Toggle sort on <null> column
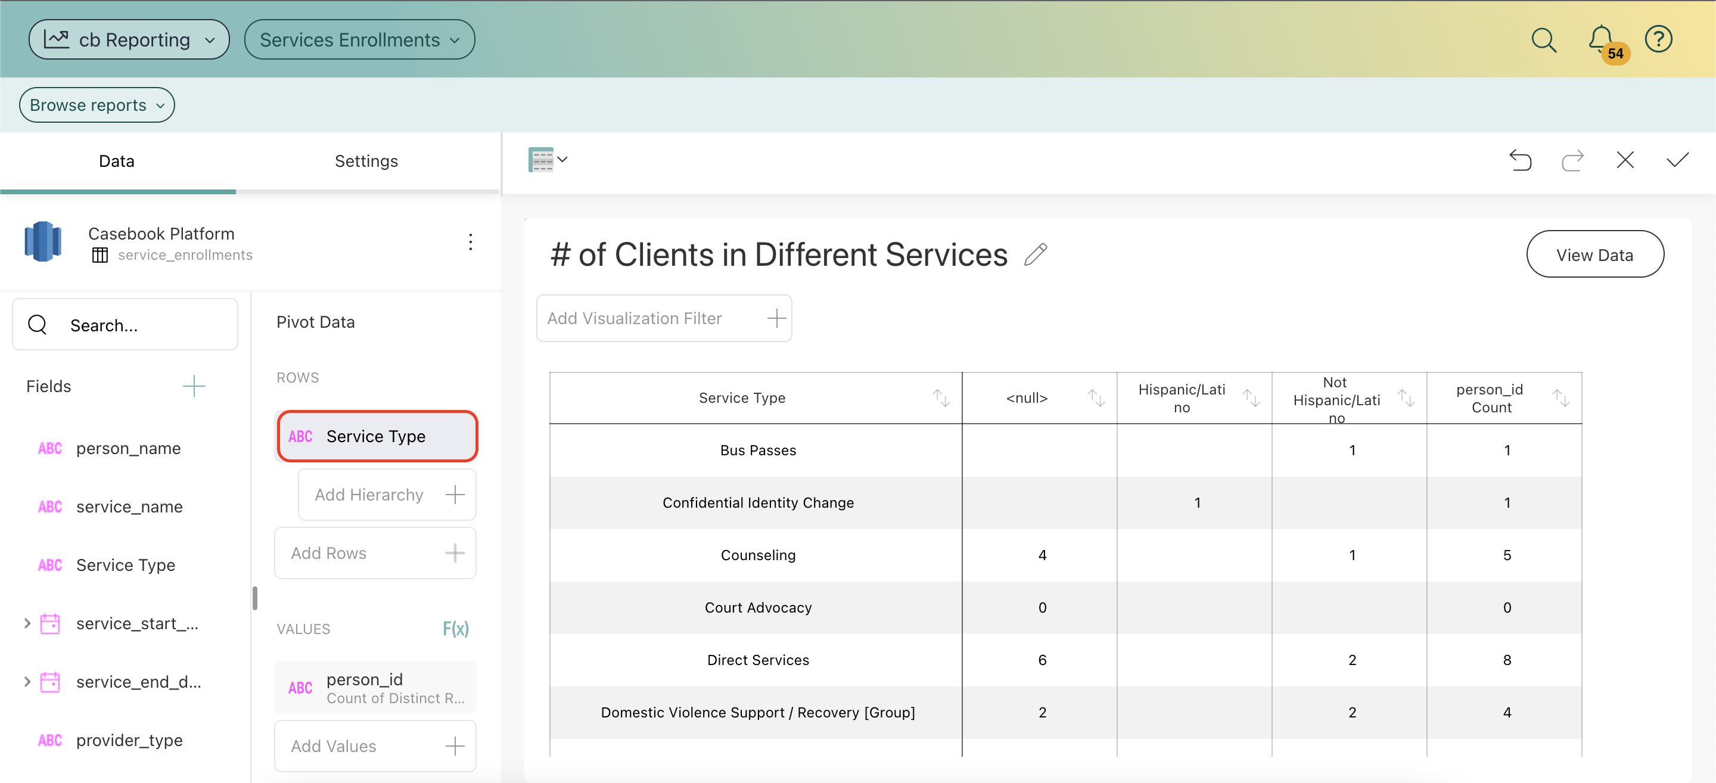 [1096, 398]
